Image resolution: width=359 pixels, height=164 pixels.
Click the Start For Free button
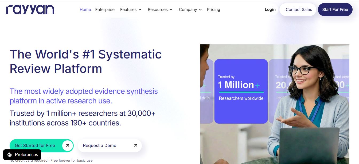[335, 10]
